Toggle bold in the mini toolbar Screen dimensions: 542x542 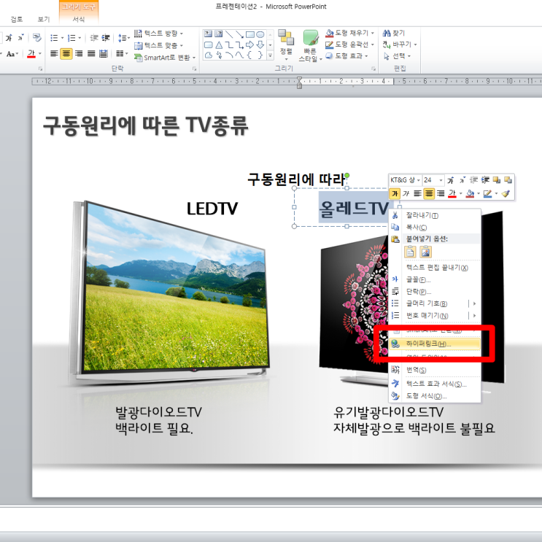pos(395,193)
